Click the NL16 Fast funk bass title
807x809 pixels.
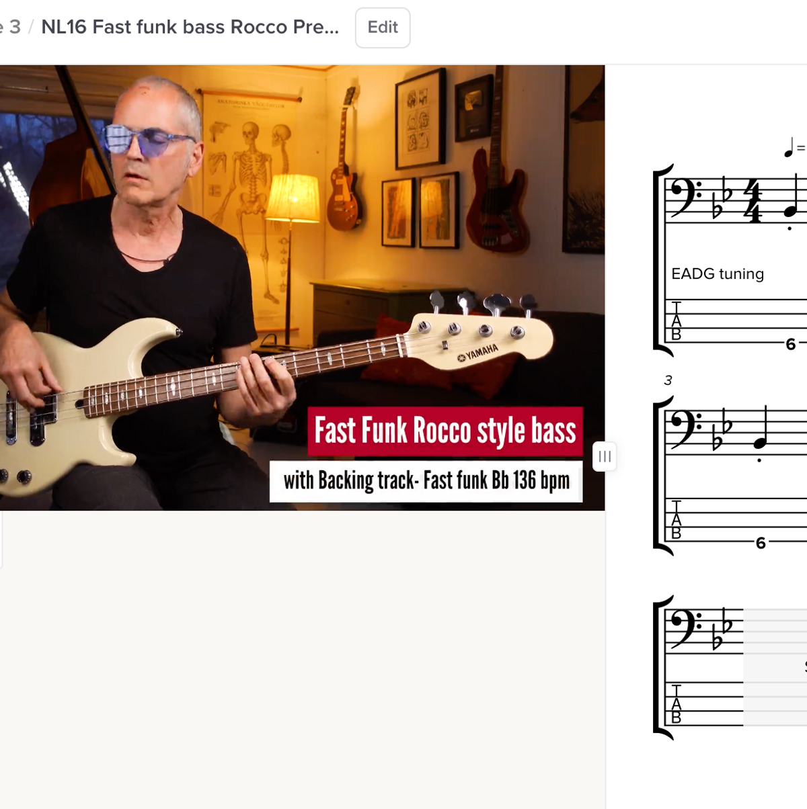point(190,27)
